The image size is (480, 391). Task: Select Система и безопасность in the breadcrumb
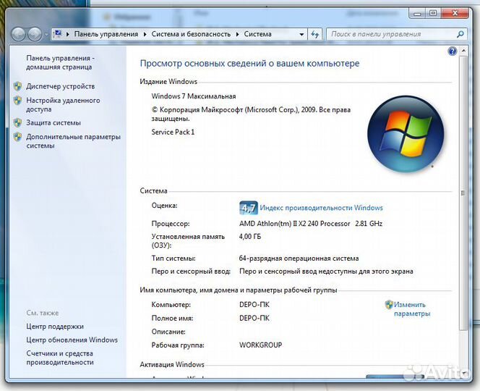click(191, 34)
